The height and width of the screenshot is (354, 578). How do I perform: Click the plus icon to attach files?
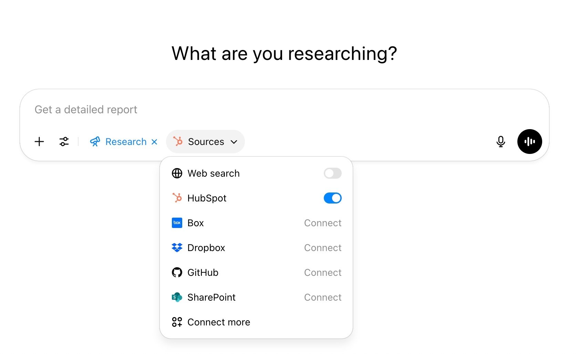point(39,142)
